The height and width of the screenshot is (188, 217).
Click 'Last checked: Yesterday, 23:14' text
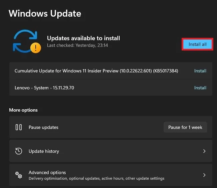pyautogui.click(x=77, y=45)
